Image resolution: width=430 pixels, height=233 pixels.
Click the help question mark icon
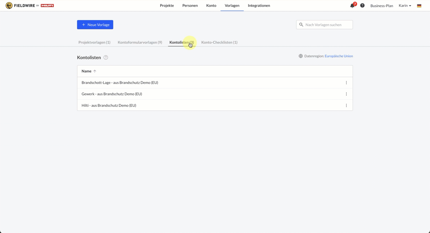click(x=362, y=5)
